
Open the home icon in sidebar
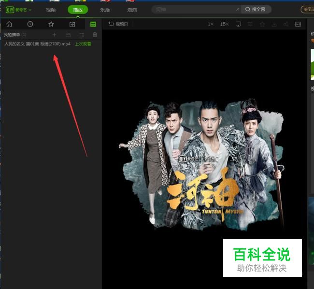click(x=9, y=24)
